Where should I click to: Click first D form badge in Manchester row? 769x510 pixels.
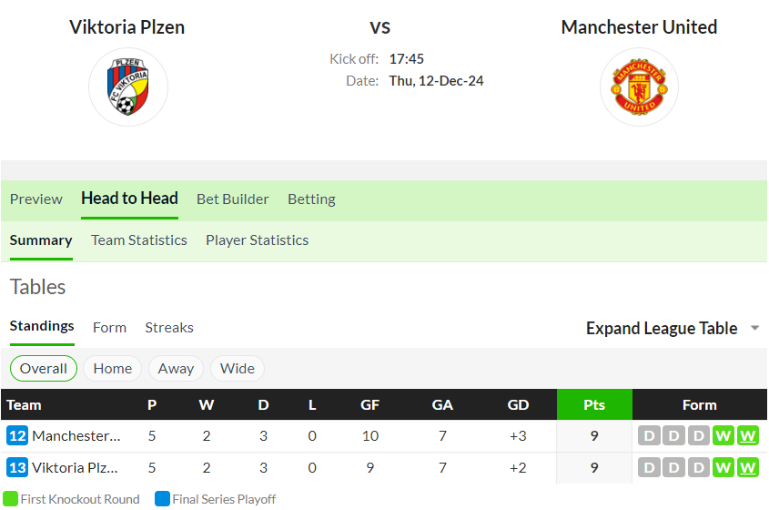click(x=649, y=436)
